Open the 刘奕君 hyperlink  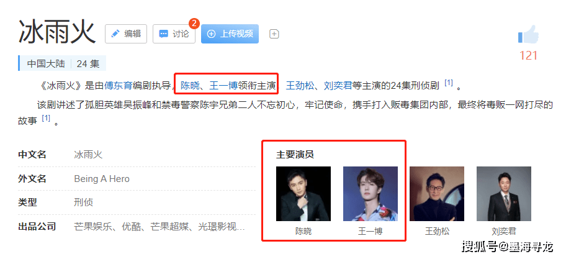pos(338,86)
